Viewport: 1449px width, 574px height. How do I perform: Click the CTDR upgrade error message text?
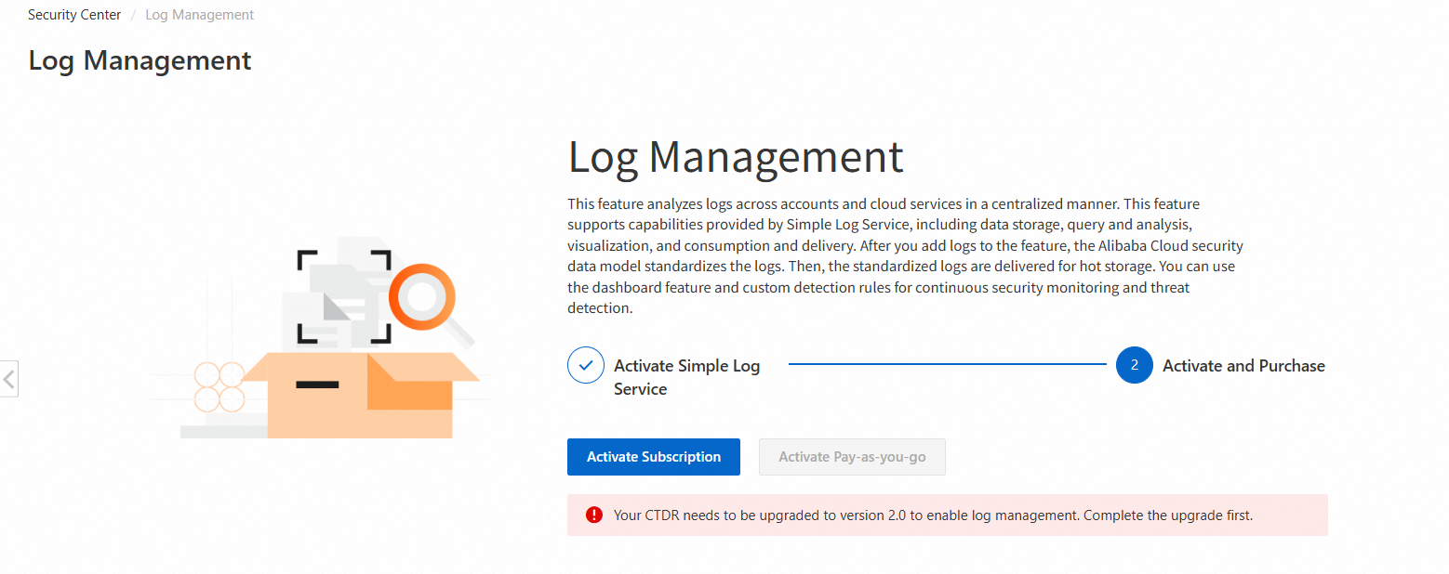(933, 515)
